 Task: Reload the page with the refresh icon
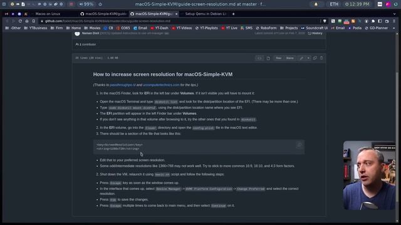20,21
